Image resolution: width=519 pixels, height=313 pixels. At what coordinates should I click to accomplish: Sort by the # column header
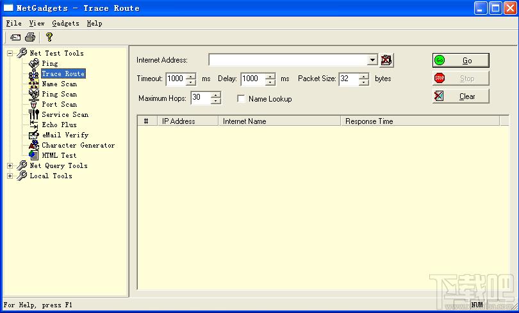(x=147, y=121)
